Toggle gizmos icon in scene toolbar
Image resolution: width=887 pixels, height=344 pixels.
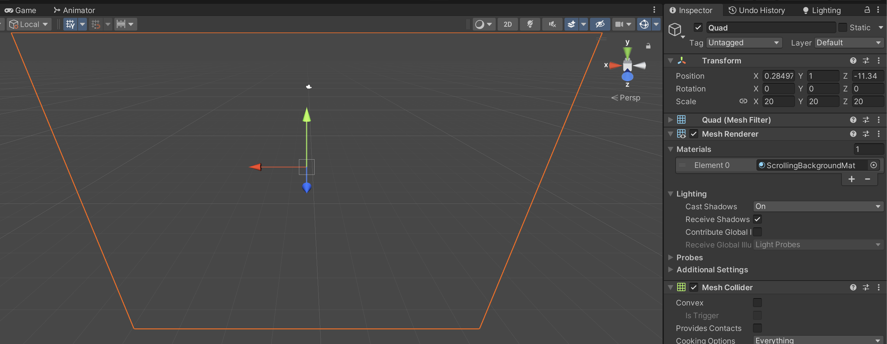click(644, 24)
